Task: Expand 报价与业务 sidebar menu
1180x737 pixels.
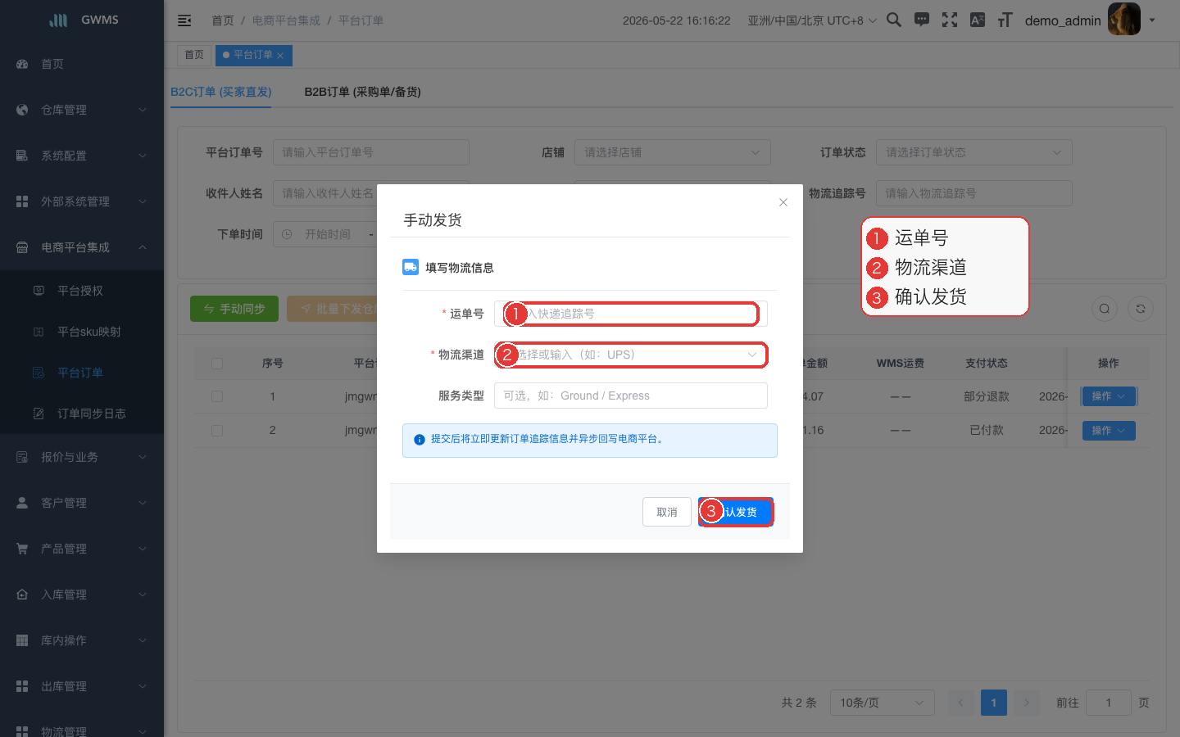Action: [82, 457]
